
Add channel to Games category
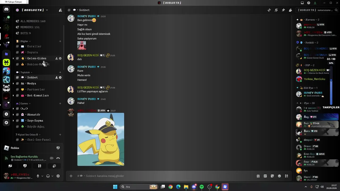[x=60, y=103]
